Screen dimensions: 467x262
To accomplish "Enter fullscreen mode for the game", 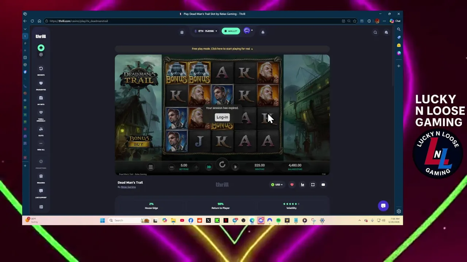I will (x=313, y=185).
